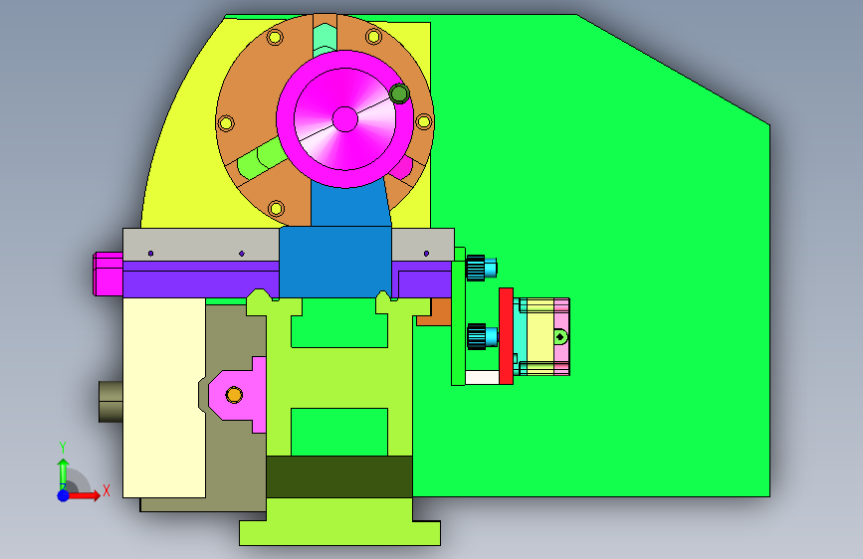863x559 pixels.
Task: Select the dark olive band on the column
Action: tap(339, 476)
